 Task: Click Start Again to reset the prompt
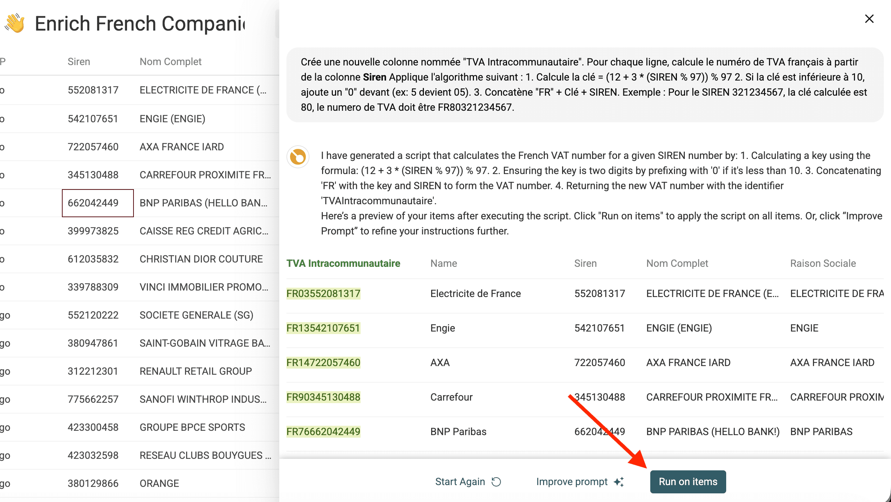pos(468,482)
